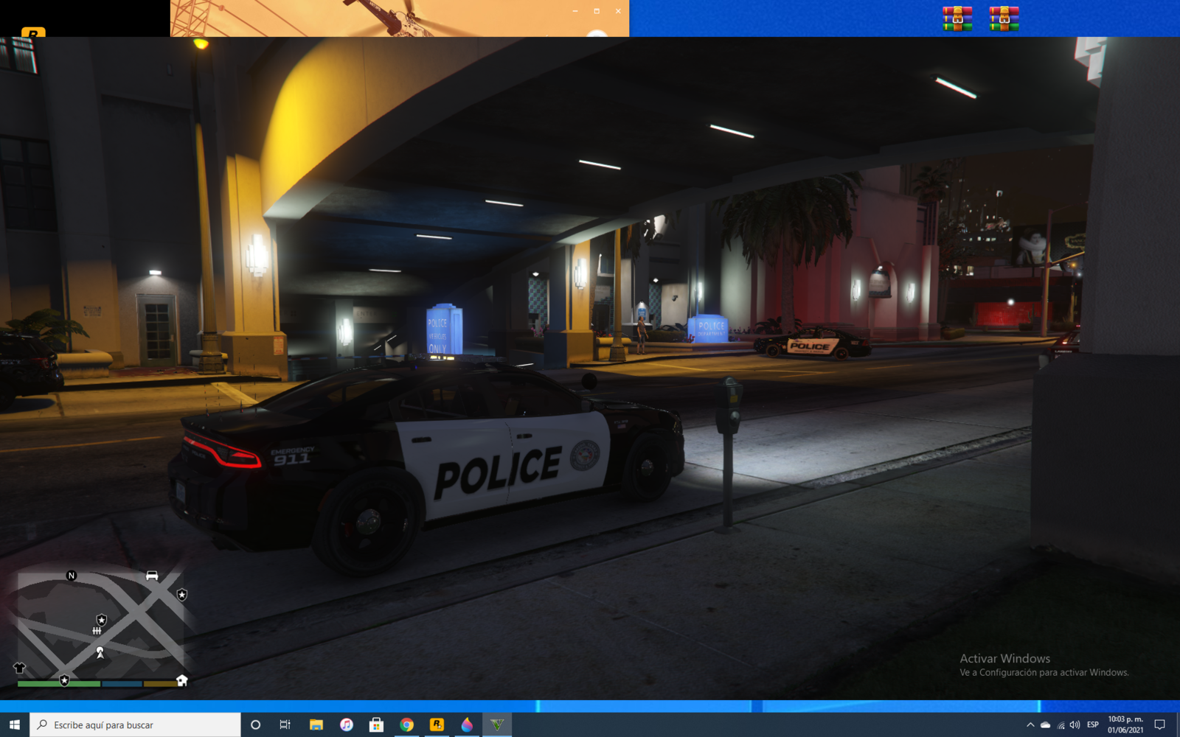Click the car blip on the minimap
Viewport: 1180px width, 737px height.
(x=152, y=576)
